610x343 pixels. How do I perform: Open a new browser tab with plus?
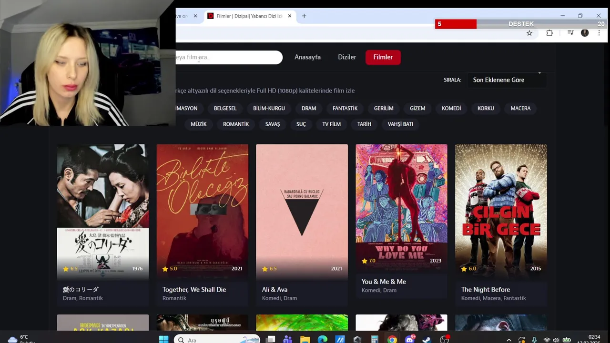304,16
